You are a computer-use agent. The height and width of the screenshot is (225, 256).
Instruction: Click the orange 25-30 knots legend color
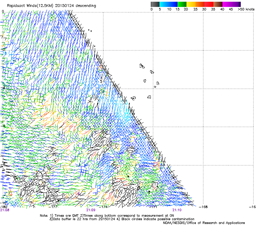pyautogui.click(x=200, y=4)
